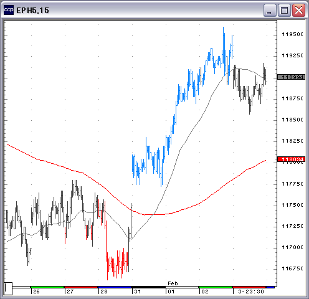Click the blue session bar for day 28

click(x=115, y=287)
